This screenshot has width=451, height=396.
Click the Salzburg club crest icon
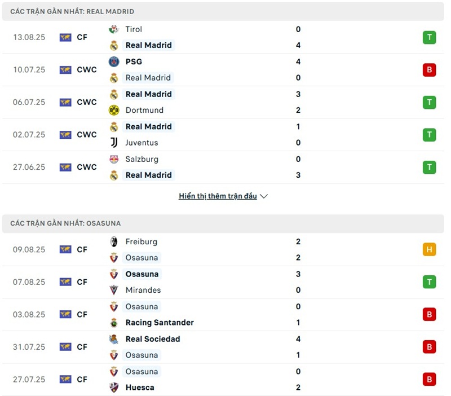pyautogui.click(x=114, y=159)
